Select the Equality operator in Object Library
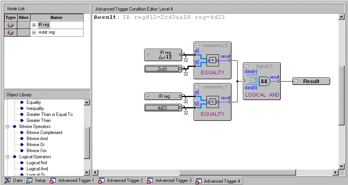Screen dimensions: 348x185 tap(33, 102)
